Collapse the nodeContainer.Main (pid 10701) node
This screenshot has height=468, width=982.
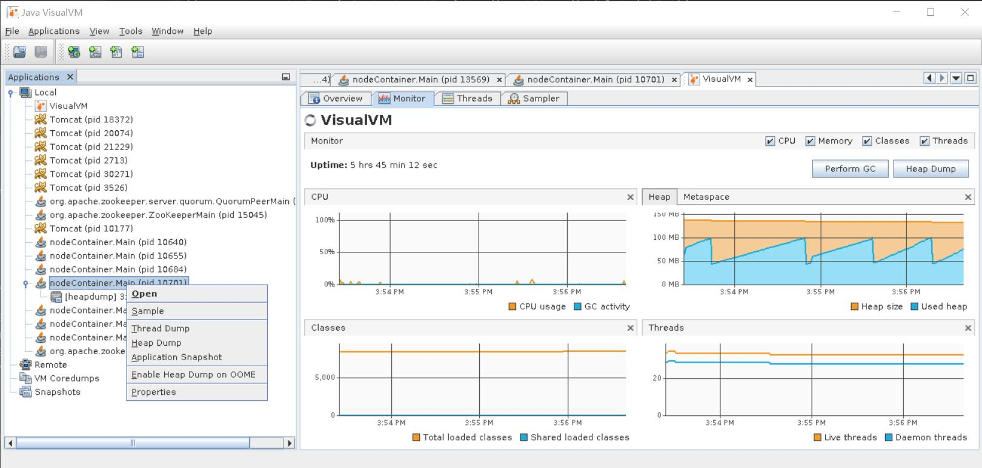[x=25, y=283]
